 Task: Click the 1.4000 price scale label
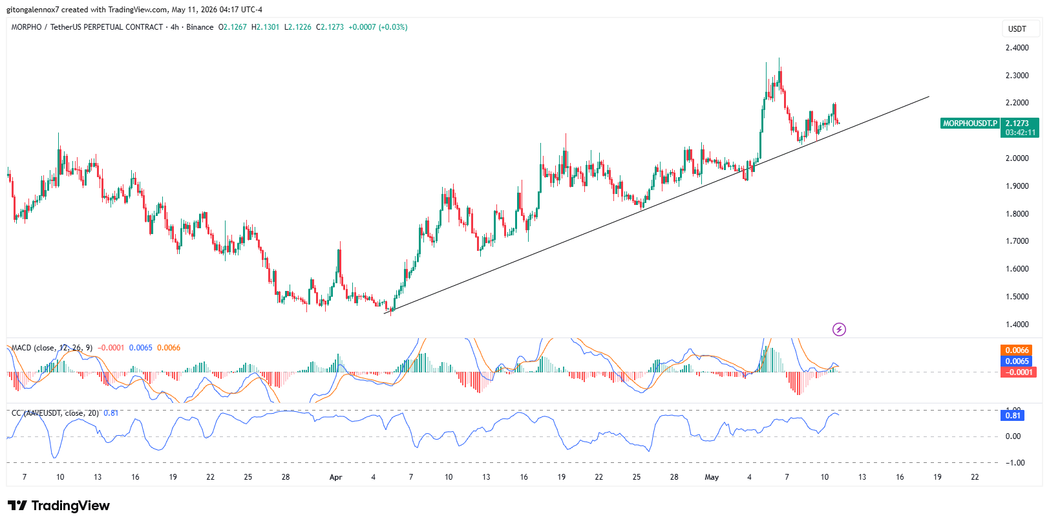coord(1017,325)
